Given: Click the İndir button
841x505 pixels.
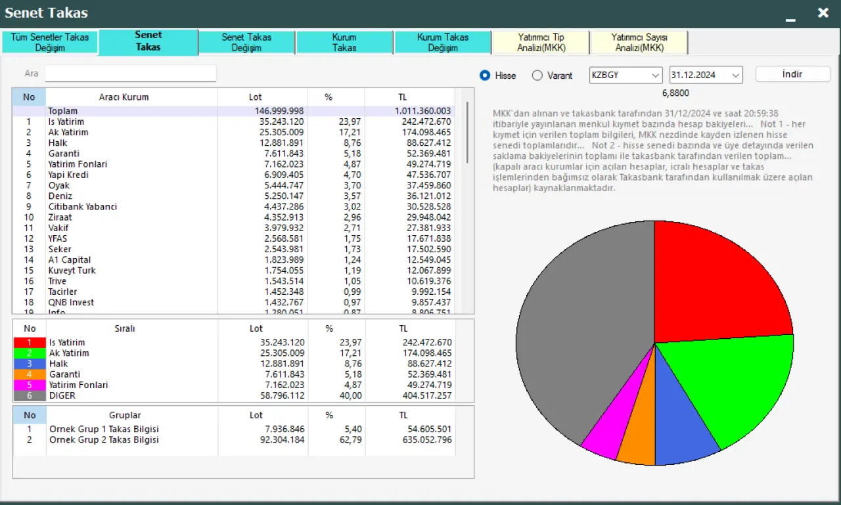Looking at the screenshot, I should 792,74.
